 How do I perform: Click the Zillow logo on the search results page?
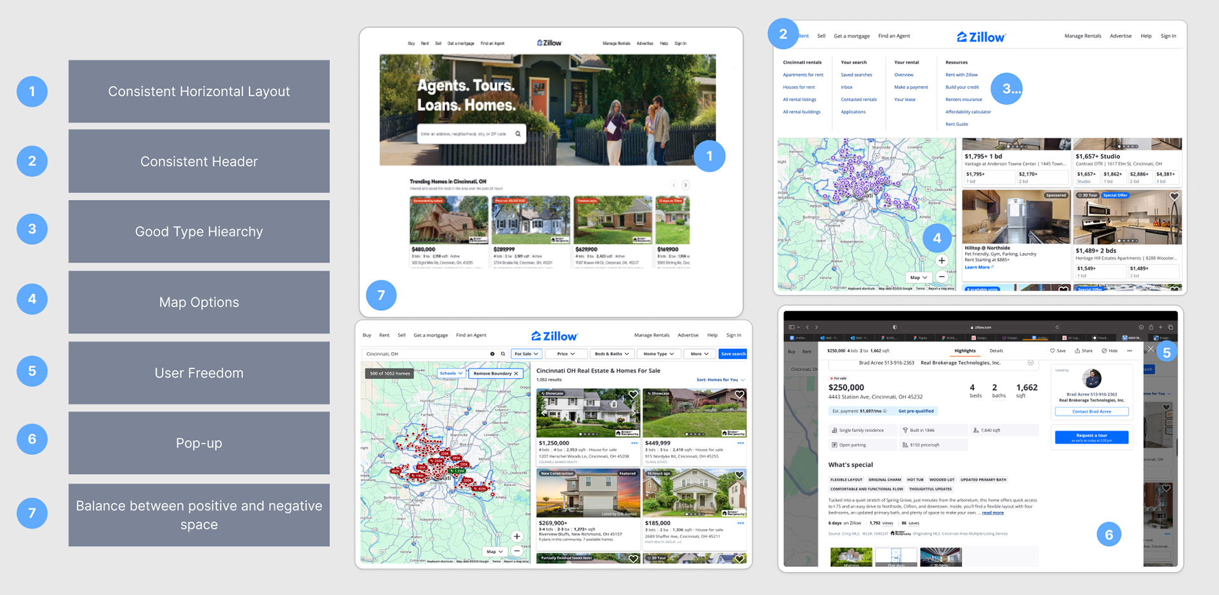[x=554, y=336]
